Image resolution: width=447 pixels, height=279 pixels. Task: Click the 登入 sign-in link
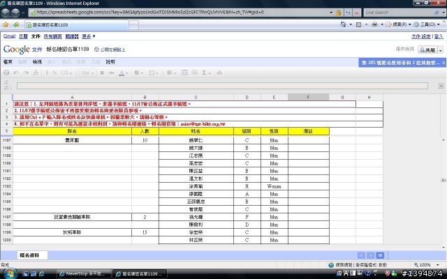coord(439,36)
